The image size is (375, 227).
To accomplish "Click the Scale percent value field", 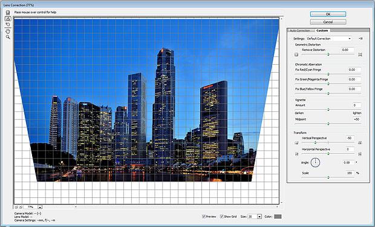I will (x=350, y=173).
